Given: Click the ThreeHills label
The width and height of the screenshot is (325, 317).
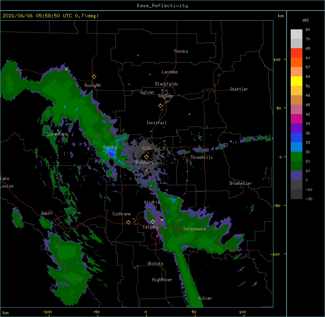Looking at the screenshot, I should (x=201, y=157).
